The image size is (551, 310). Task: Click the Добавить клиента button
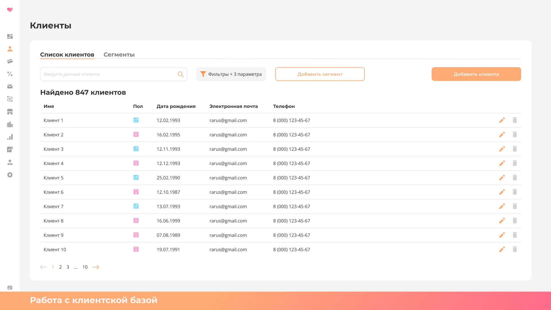pos(476,74)
